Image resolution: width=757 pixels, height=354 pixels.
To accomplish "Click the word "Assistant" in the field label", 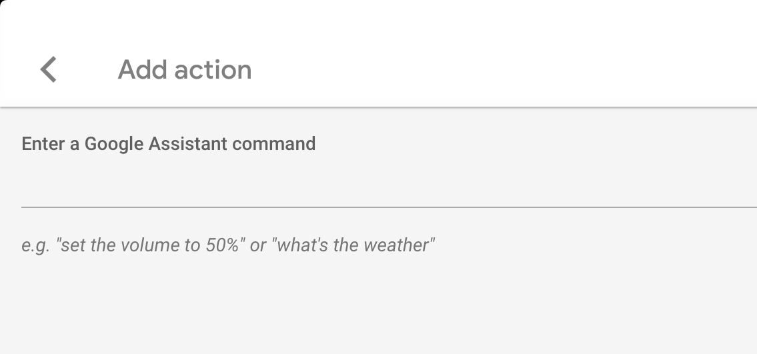I will point(188,144).
